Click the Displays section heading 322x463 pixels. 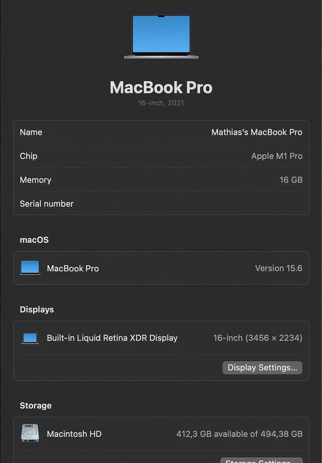click(37, 310)
